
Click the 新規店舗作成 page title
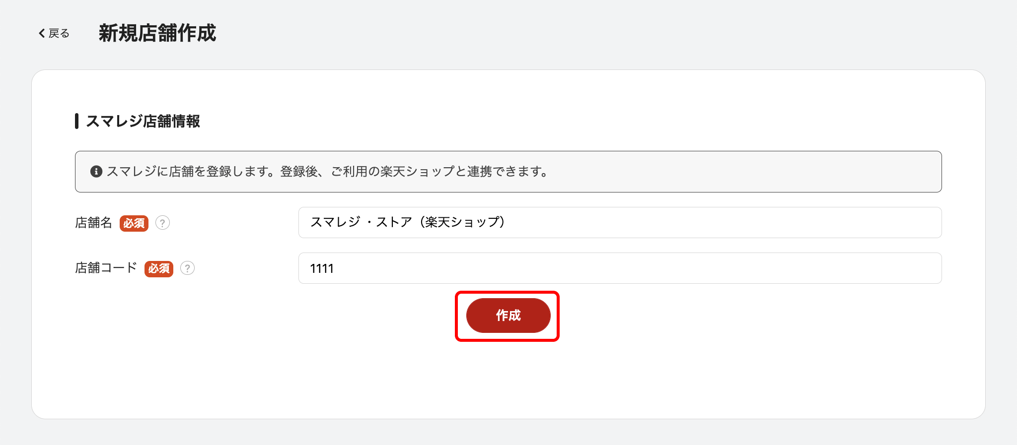[157, 33]
